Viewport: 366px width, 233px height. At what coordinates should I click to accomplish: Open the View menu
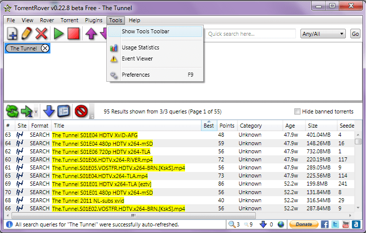click(27, 20)
